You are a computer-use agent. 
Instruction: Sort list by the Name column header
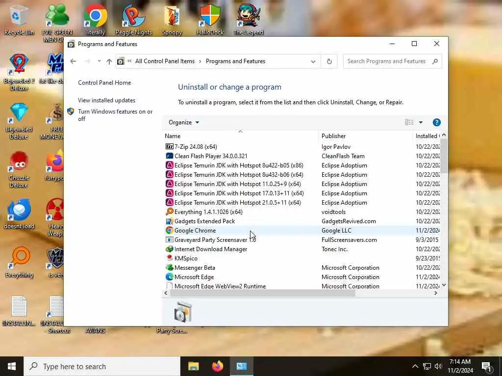[x=241, y=136]
